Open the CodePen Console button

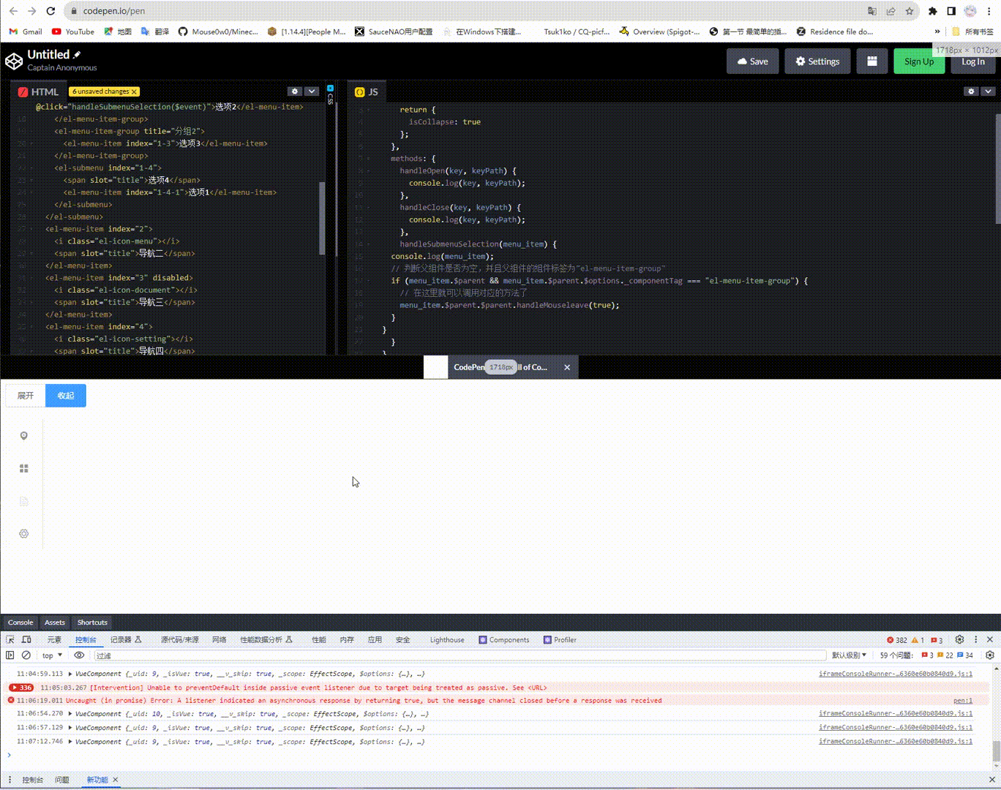20,622
